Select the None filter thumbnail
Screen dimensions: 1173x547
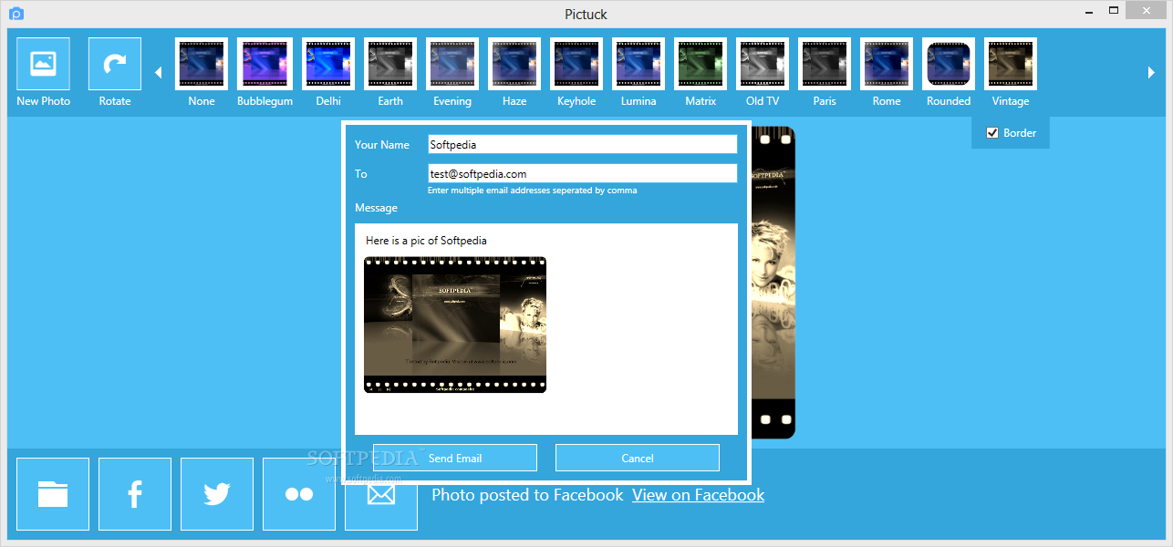[x=202, y=64]
